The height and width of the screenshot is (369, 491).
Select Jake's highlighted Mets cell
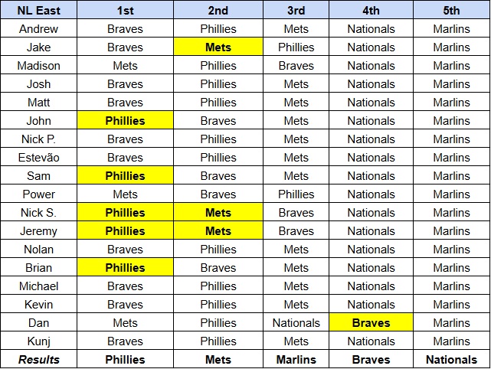click(218, 47)
